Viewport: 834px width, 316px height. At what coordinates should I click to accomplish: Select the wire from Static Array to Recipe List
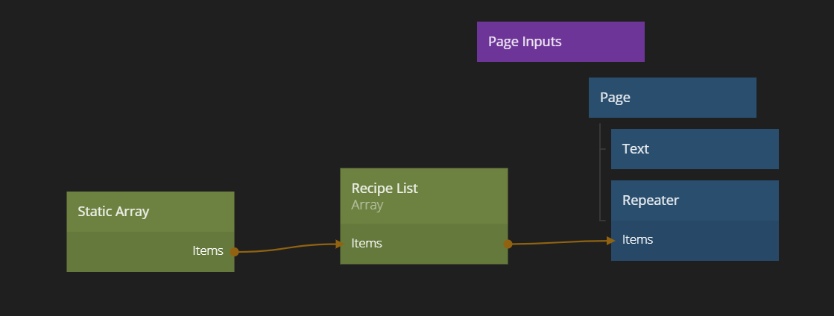(x=287, y=248)
